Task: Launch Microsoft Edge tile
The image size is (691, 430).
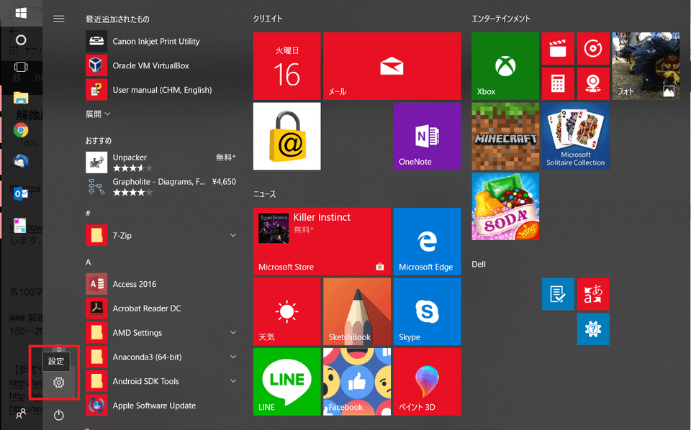Action: pyautogui.click(x=427, y=242)
